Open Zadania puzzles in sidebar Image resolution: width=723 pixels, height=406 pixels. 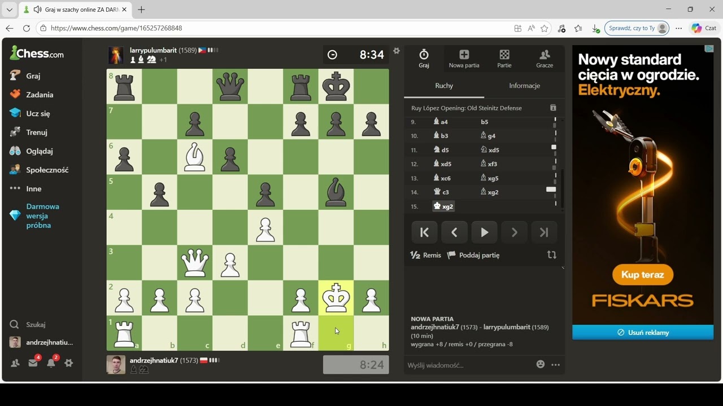coord(32,95)
